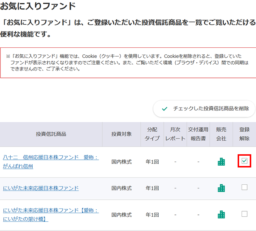This screenshot has height=231, width=256.
Task: Uncheck the 登録解除 checkbox for がんばれ信州 fund
Action: (x=244, y=161)
